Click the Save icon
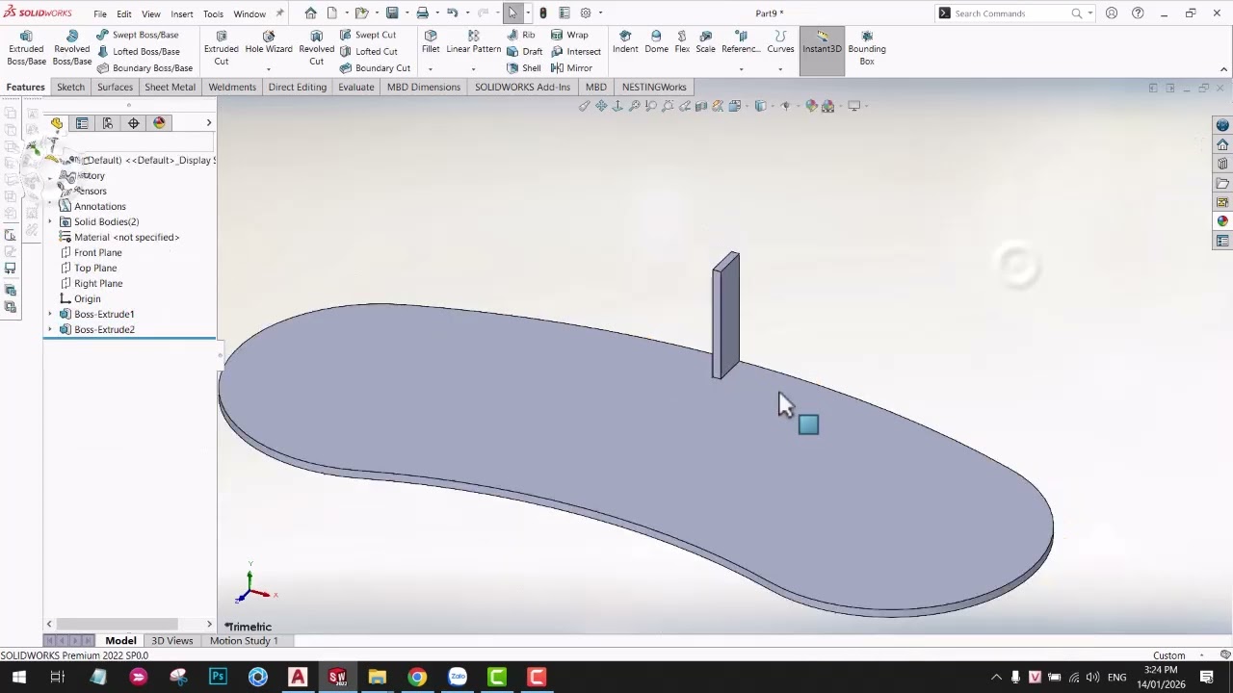 click(x=392, y=13)
